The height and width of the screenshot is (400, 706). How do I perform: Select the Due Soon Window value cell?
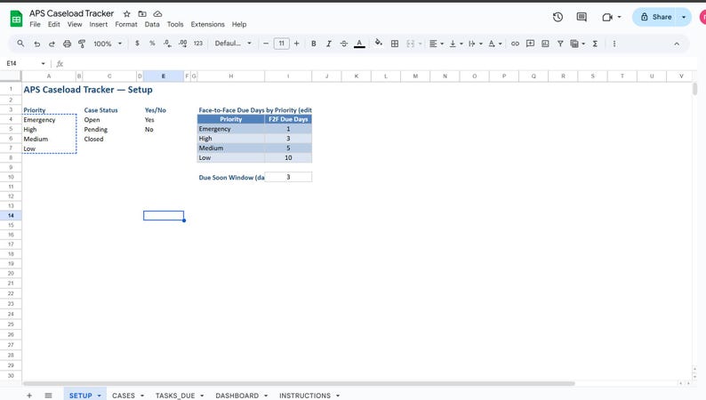pyautogui.click(x=288, y=177)
